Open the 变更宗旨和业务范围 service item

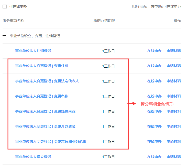tap(51, 141)
